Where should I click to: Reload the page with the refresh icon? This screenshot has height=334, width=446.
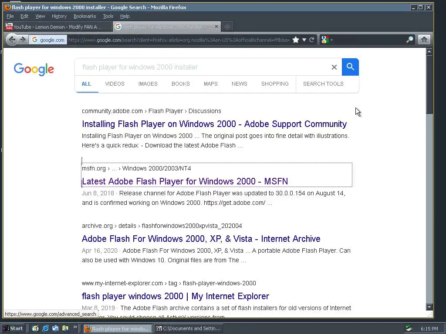tap(312, 40)
